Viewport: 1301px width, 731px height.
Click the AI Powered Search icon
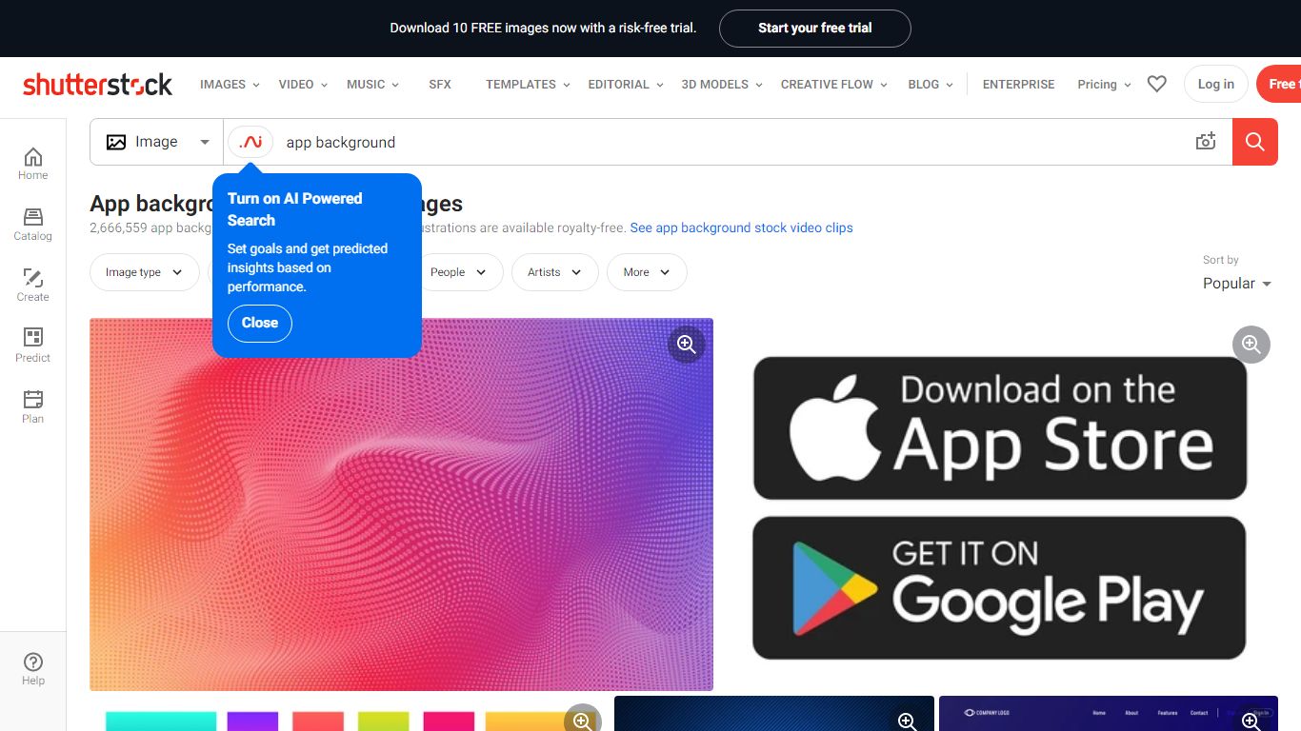coord(250,142)
